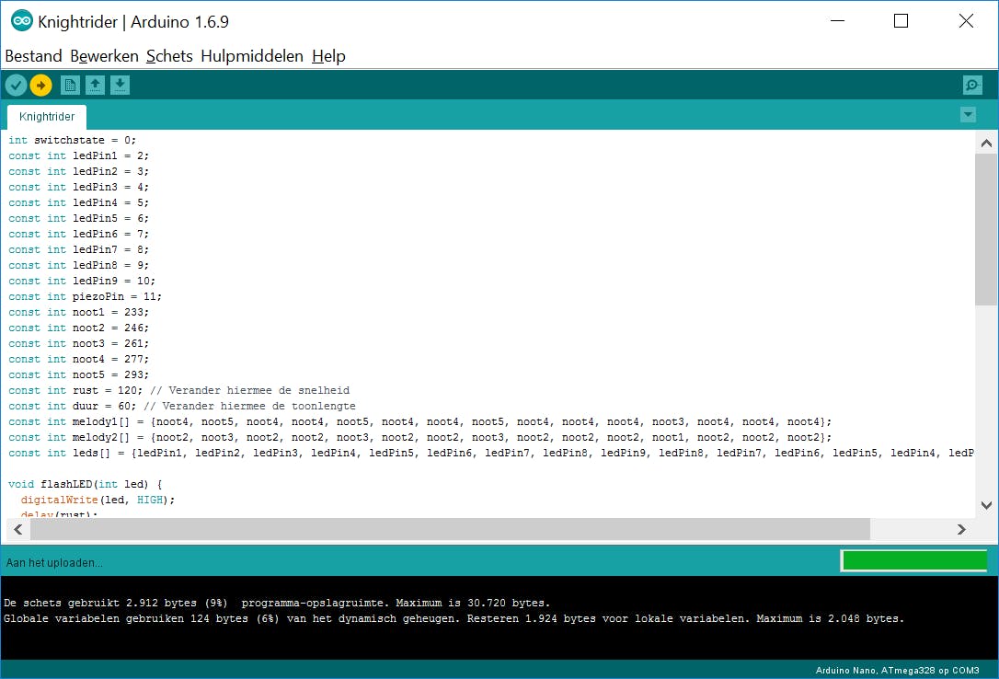The width and height of the screenshot is (999, 679).
Task: Create a new sketch with the page icon
Action: click(70, 85)
